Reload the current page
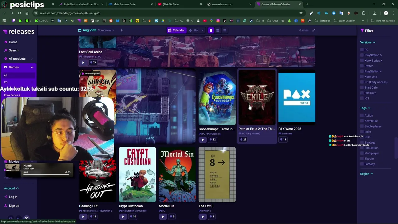 pyautogui.click(x=19, y=13)
